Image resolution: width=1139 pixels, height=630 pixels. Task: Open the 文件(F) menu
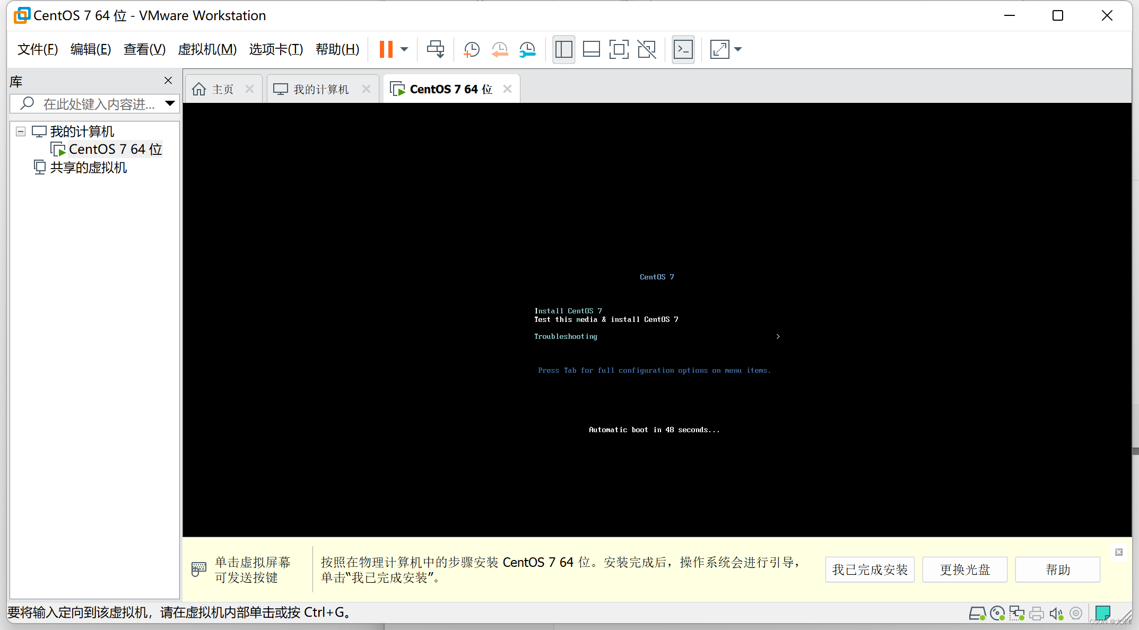coord(38,49)
